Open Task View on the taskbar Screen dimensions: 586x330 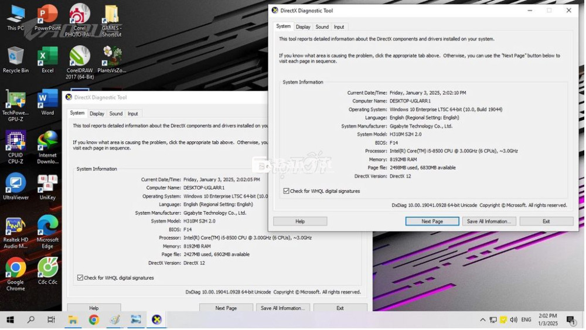pos(51,320)
